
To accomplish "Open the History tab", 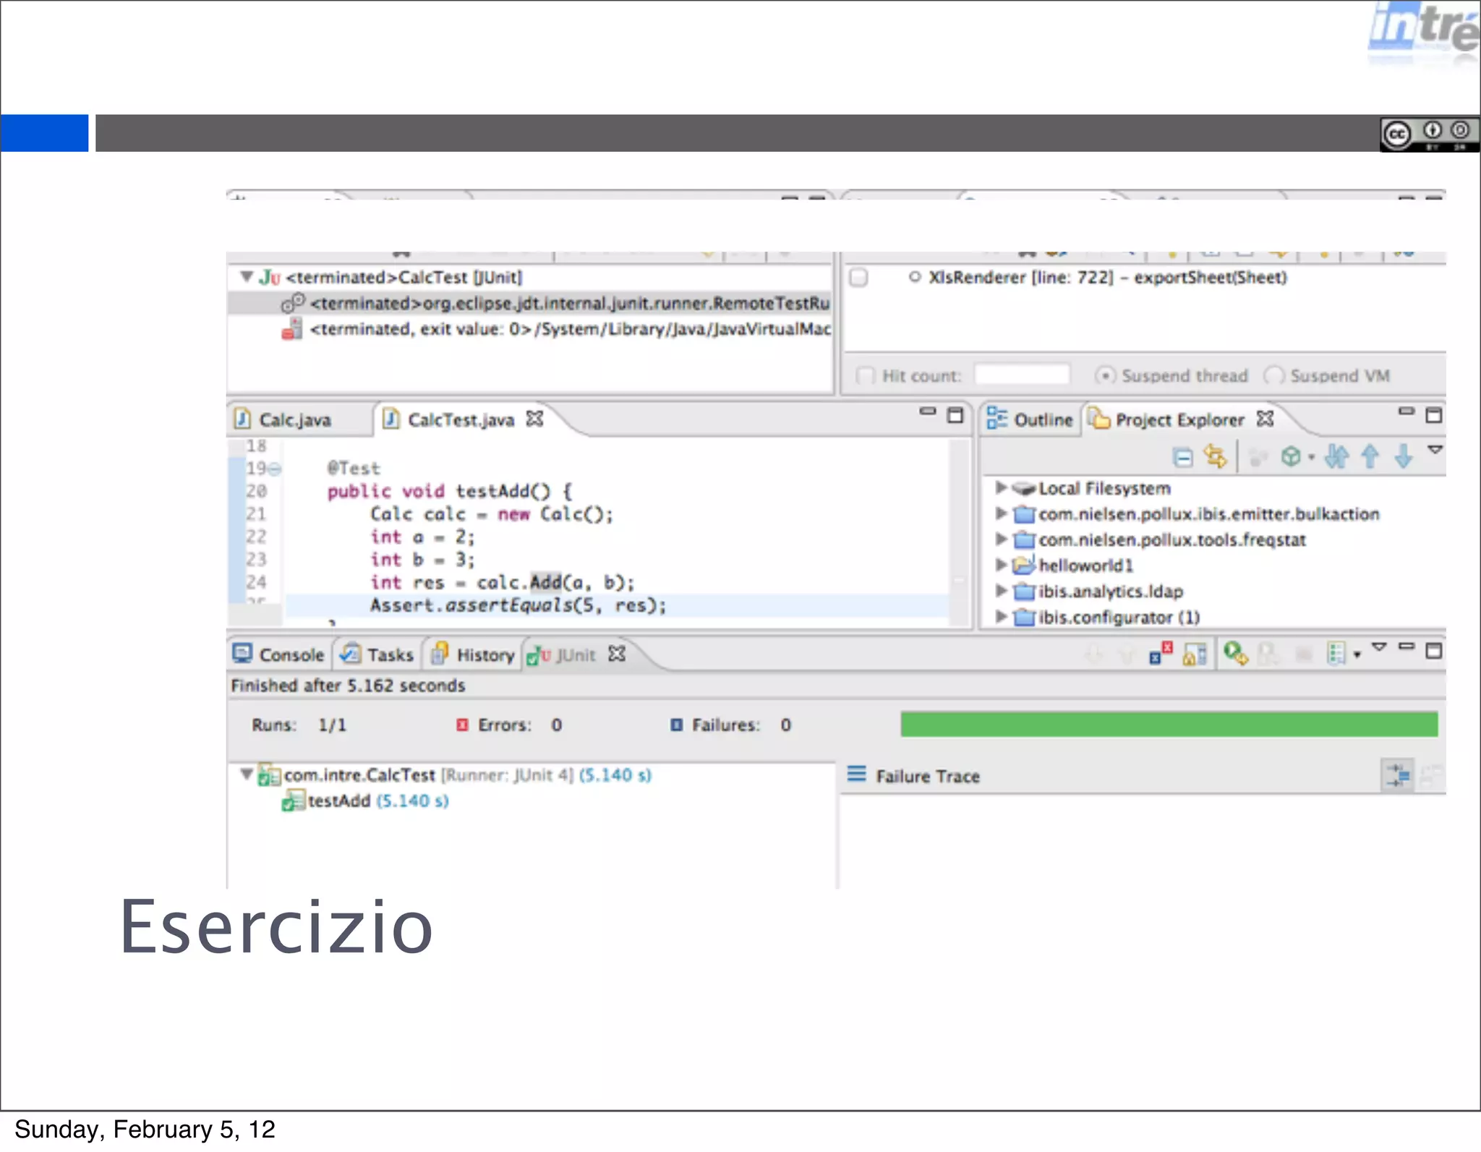I will tap(472, 654).
